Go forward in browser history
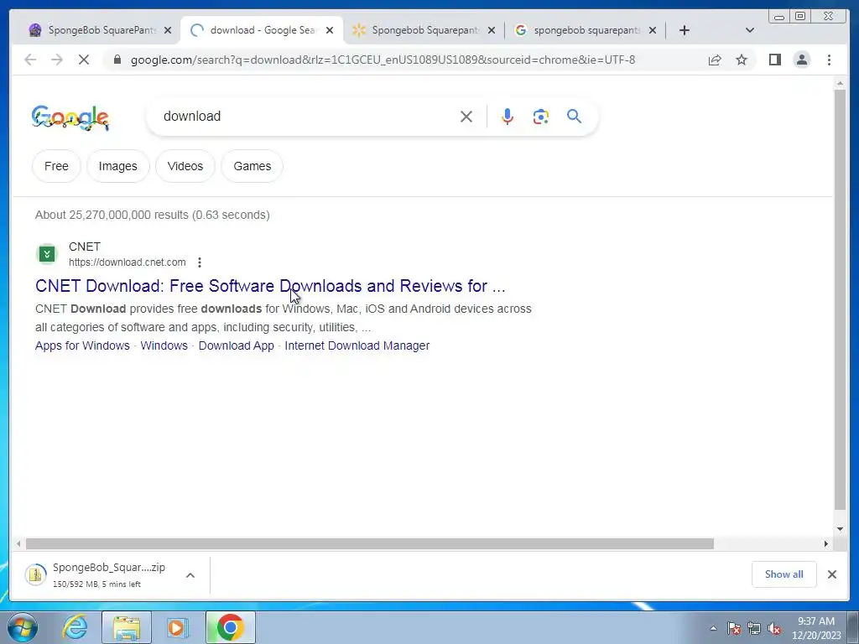 (57, 60)
